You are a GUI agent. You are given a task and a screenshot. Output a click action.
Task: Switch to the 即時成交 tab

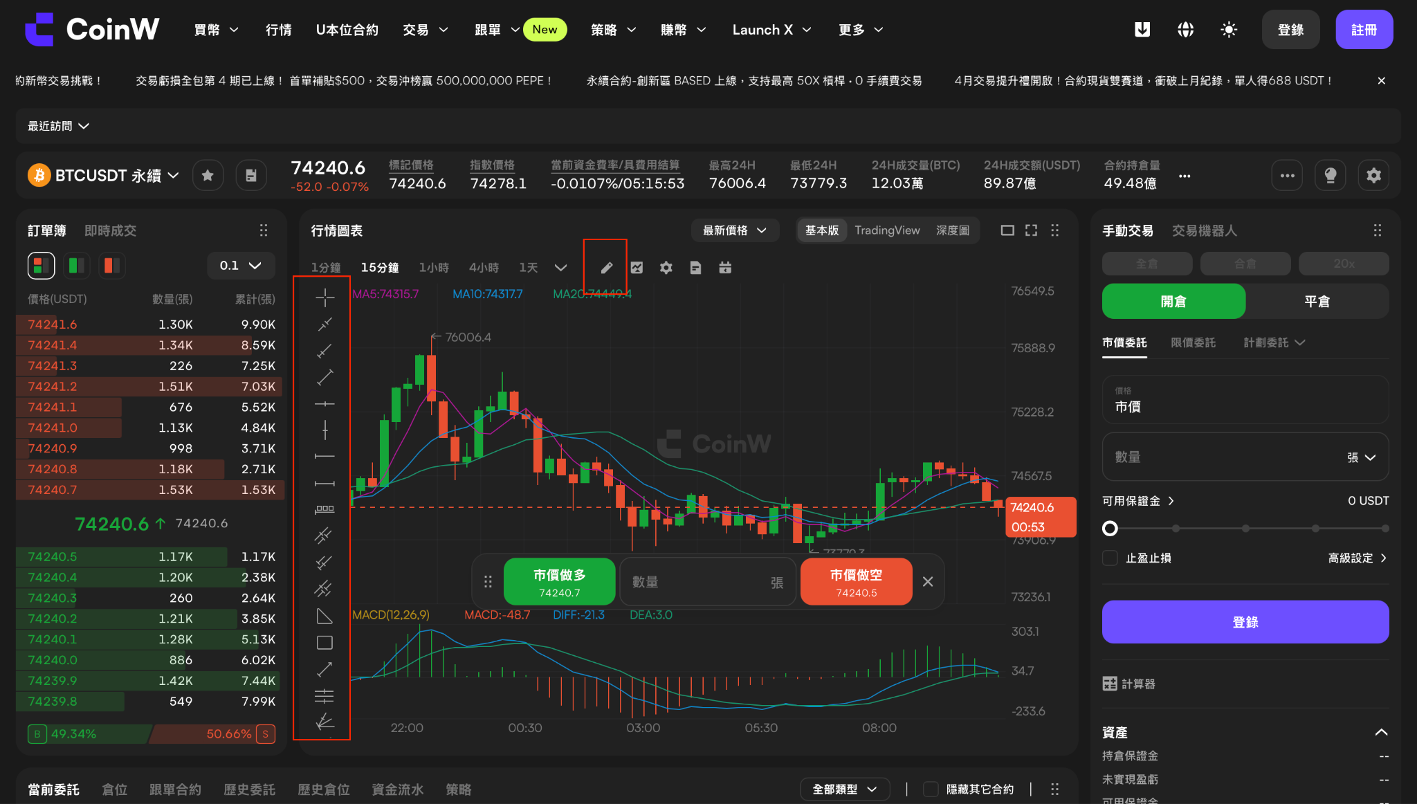pyautogui.click(x=110, y=230)
